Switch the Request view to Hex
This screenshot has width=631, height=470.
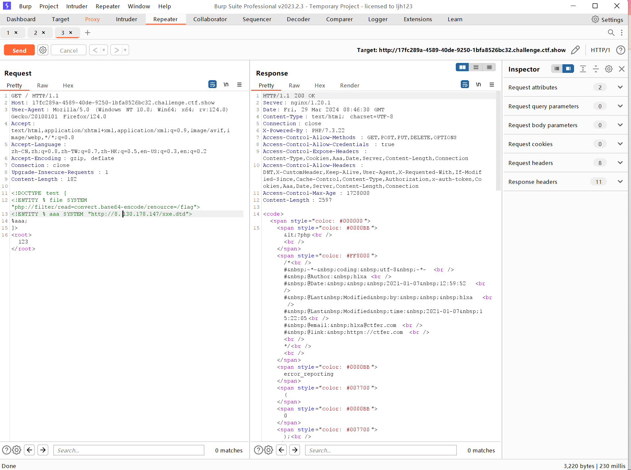pyautogui.click(x=68, y=85)
